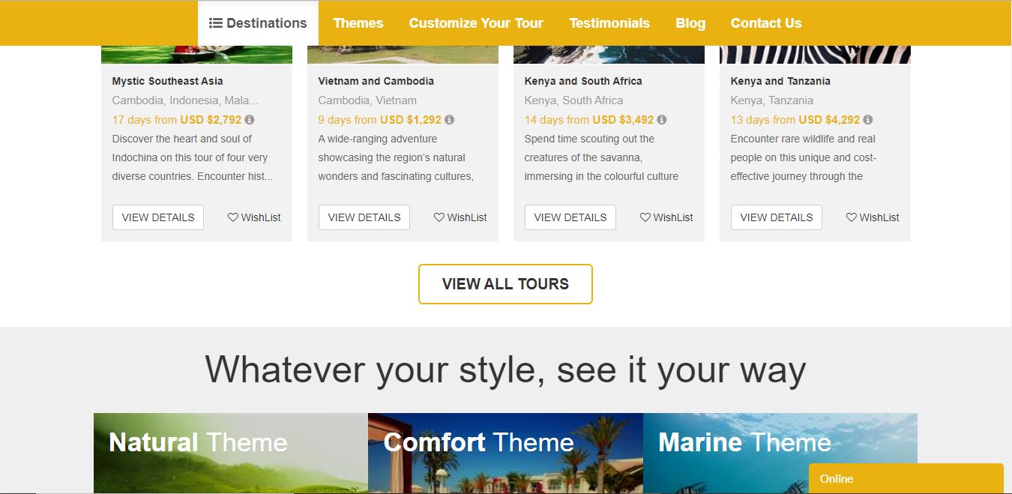This screenshot has width=1012, height=494.
Task: Open the Blog navigation item
Action: point(690,23)
